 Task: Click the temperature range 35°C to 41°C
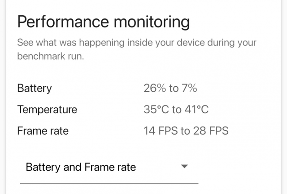[176, 110]
